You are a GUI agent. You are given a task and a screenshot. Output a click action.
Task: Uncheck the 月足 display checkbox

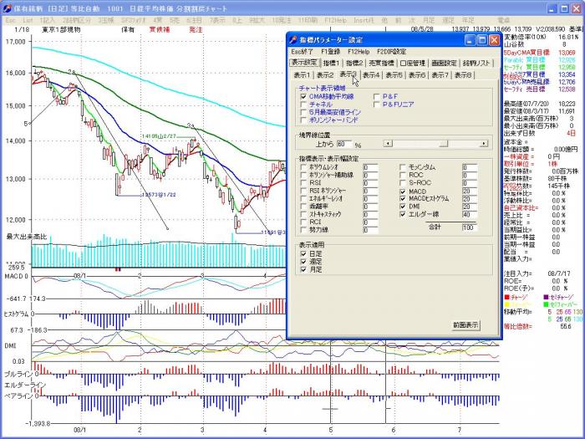click(303, 269)
